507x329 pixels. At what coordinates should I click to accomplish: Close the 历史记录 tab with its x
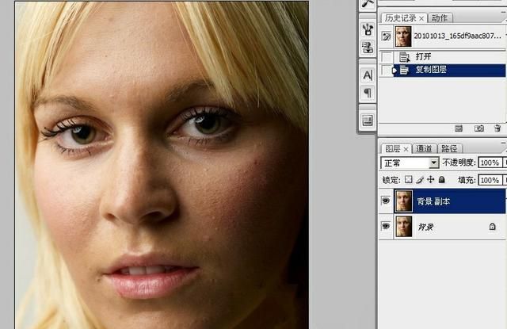point(421,19)
